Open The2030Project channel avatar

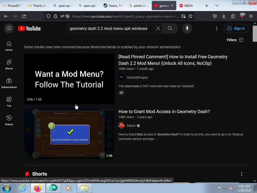click(x=121, y=77)
